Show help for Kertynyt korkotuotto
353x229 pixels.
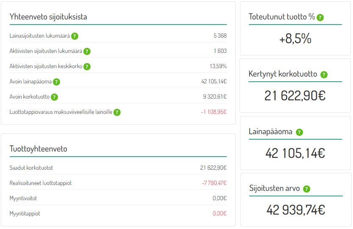pyautogui.click(x=324, y=75)
